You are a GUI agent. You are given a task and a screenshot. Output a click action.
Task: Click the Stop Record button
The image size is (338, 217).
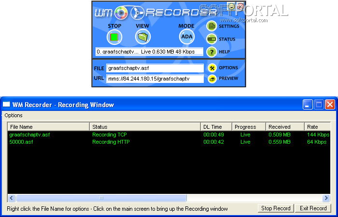coord(276,208)
